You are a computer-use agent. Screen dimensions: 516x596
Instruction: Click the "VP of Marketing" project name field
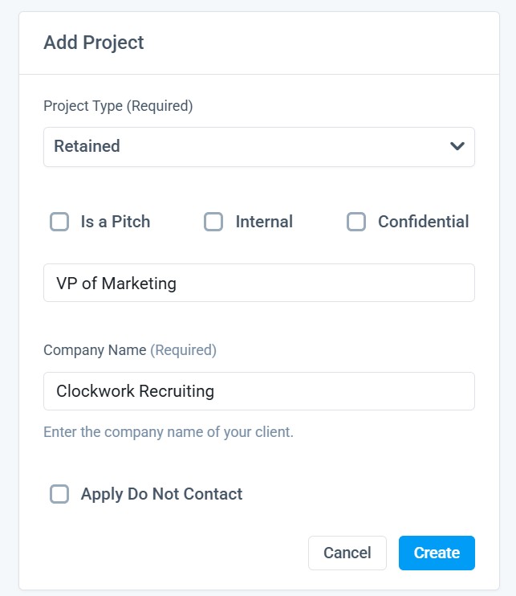[258, 283]
